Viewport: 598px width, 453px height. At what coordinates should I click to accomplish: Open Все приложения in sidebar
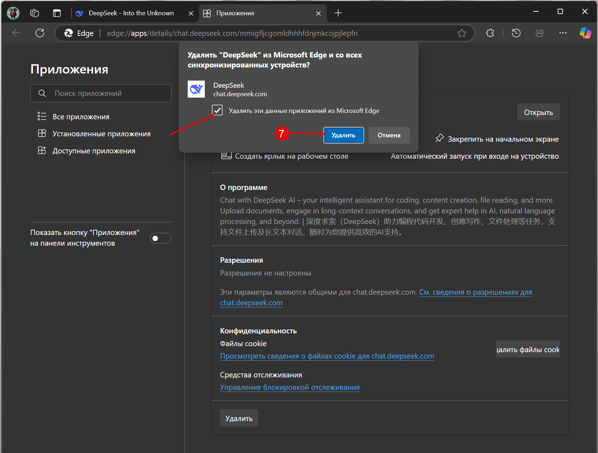[x=81, y=117]
